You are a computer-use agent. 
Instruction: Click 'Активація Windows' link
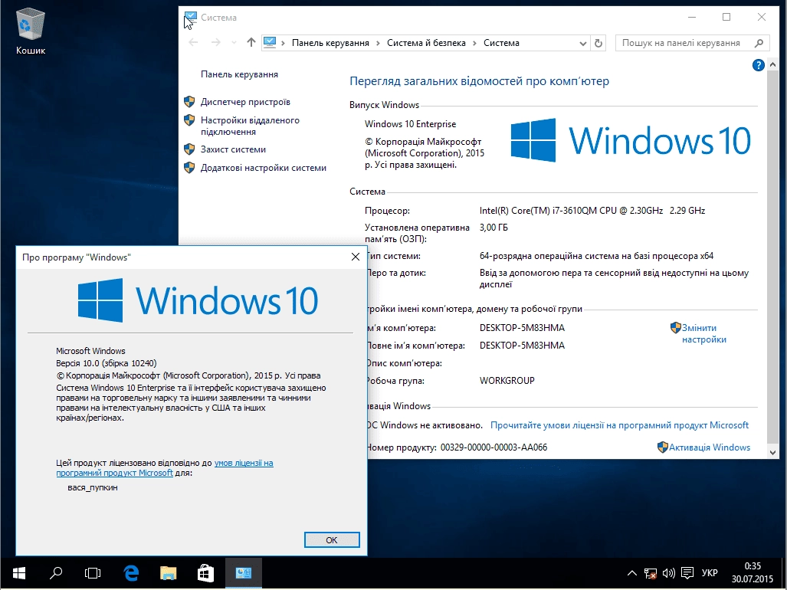click(710, 447)
